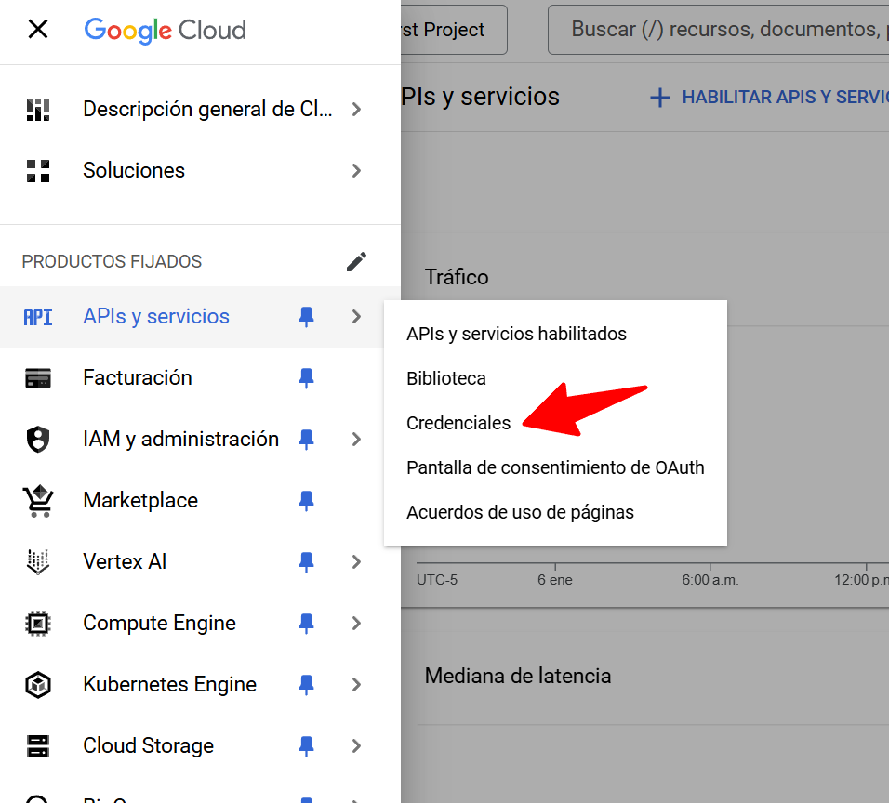Click the Marketplace shopping cart icon
889x803 pixels.
tap(38, 501)
